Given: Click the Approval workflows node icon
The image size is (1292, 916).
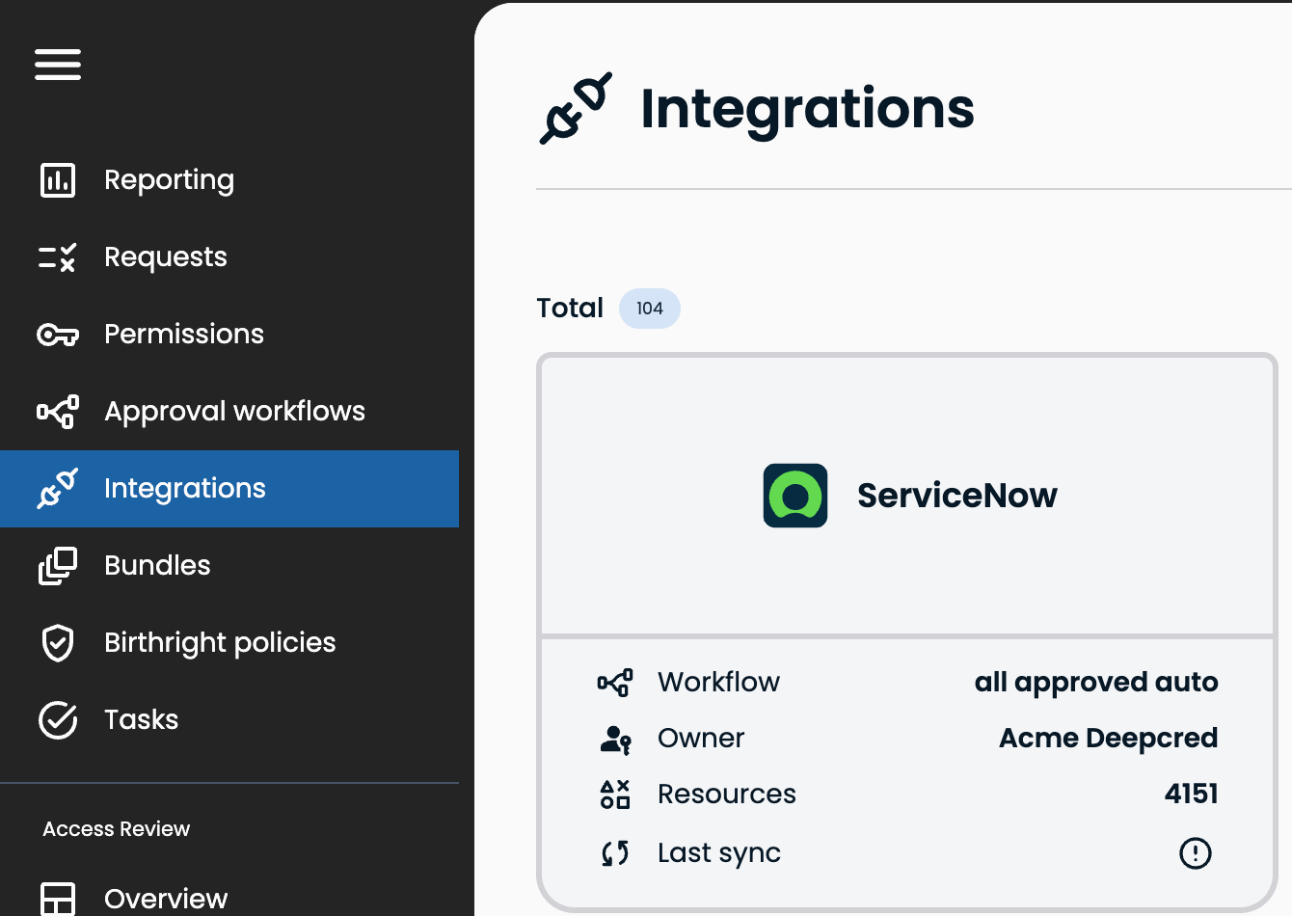Looking at the screenshot, I should click(x=58, y=412).
